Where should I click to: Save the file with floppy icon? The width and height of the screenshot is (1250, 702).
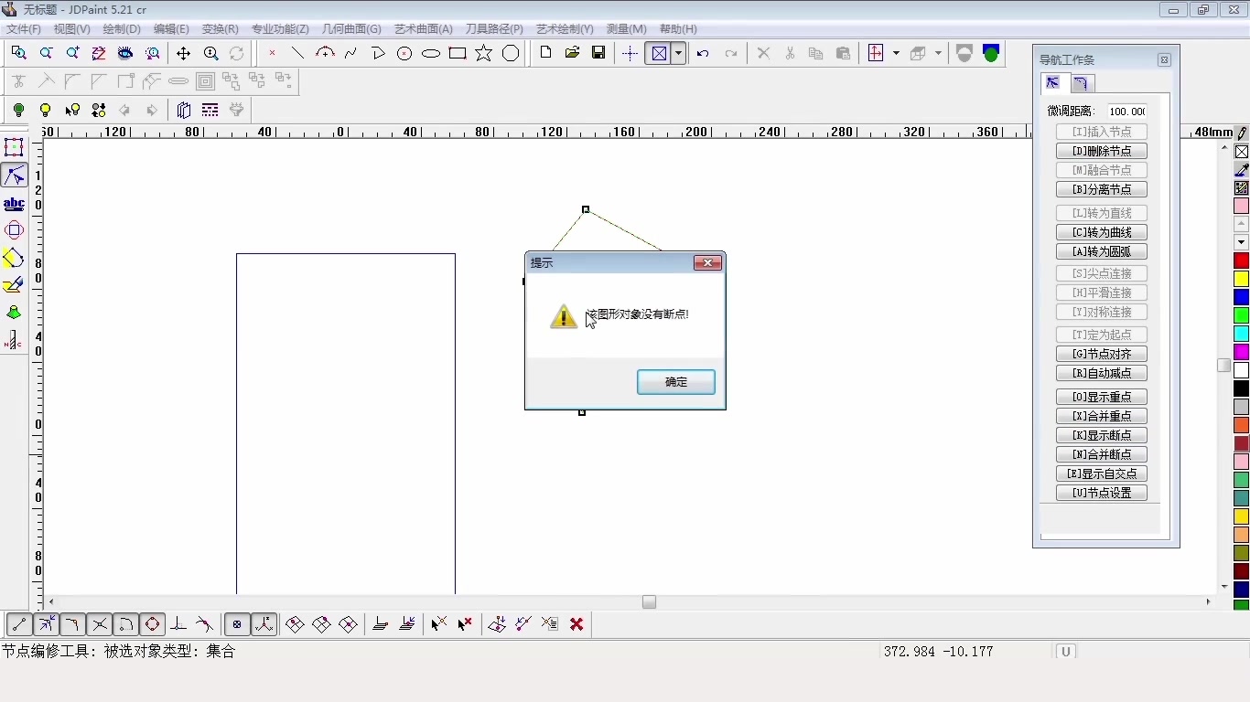[x=598, y=53]
